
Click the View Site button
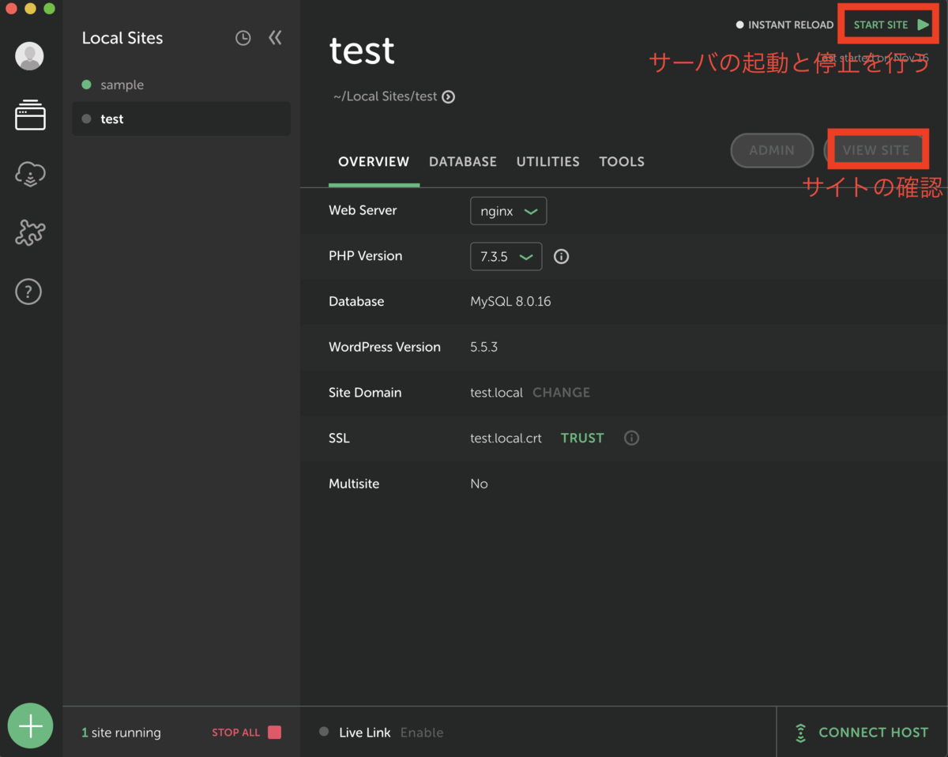pos(875,150)
